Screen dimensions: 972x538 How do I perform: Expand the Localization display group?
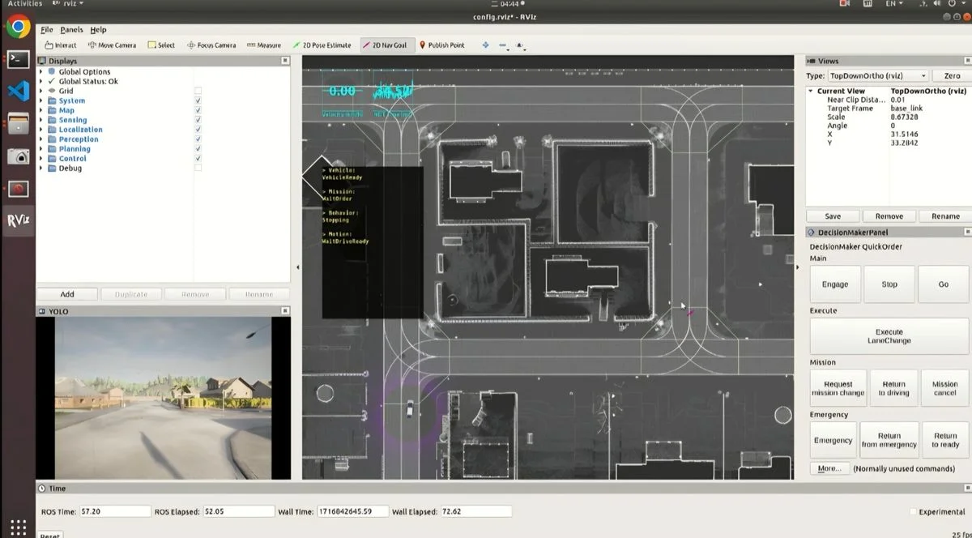point(41,130)
